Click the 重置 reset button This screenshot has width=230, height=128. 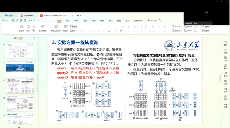point(74,27)
